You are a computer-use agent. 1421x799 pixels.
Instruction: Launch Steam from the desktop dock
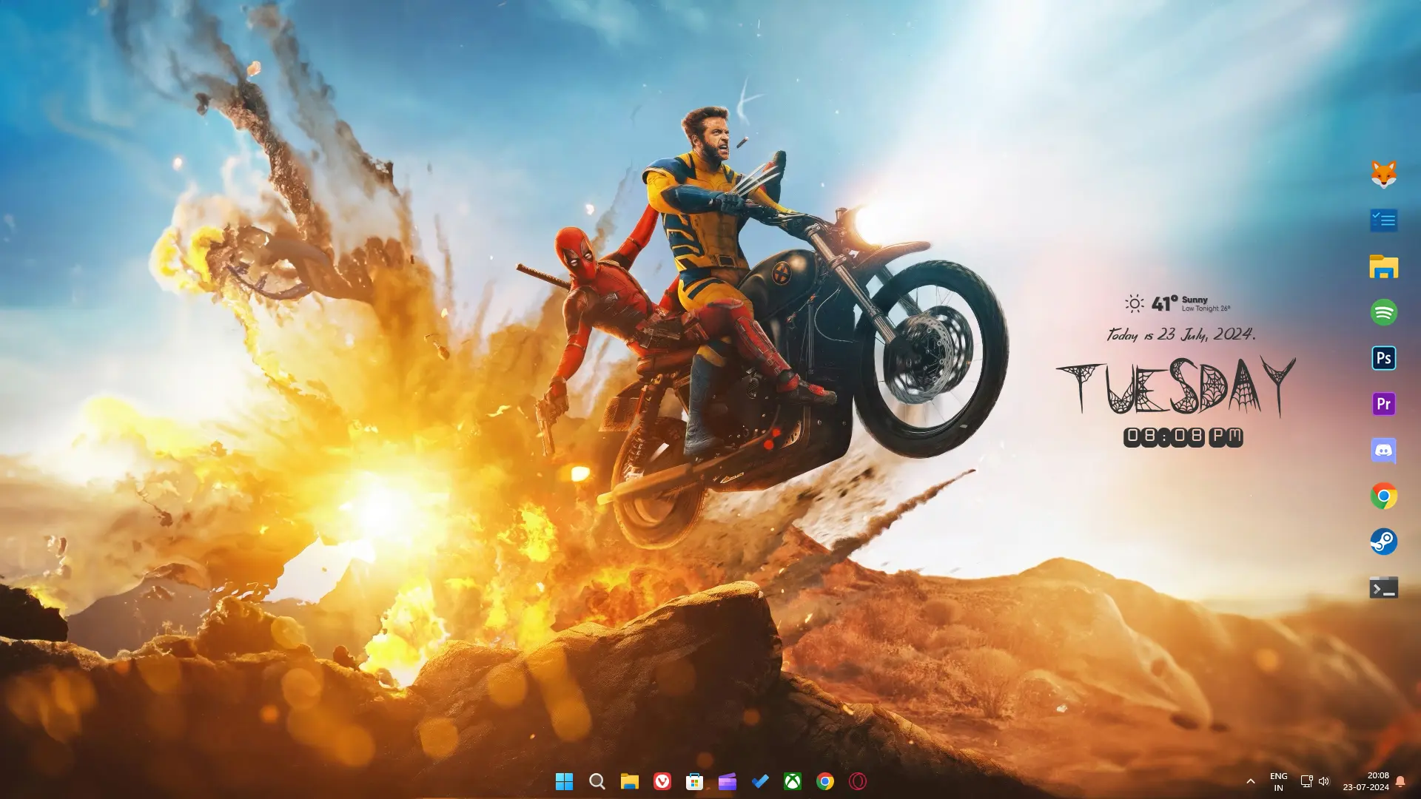click(x=1383, y=542)
